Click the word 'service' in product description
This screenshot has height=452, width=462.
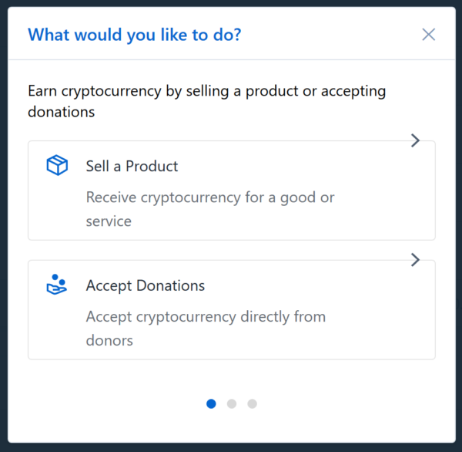[x=109, y=221]
